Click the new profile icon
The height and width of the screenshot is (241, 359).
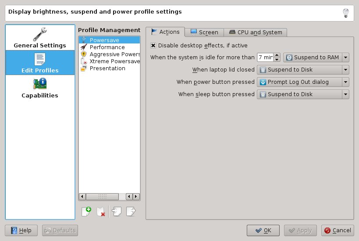click(86, 211)
